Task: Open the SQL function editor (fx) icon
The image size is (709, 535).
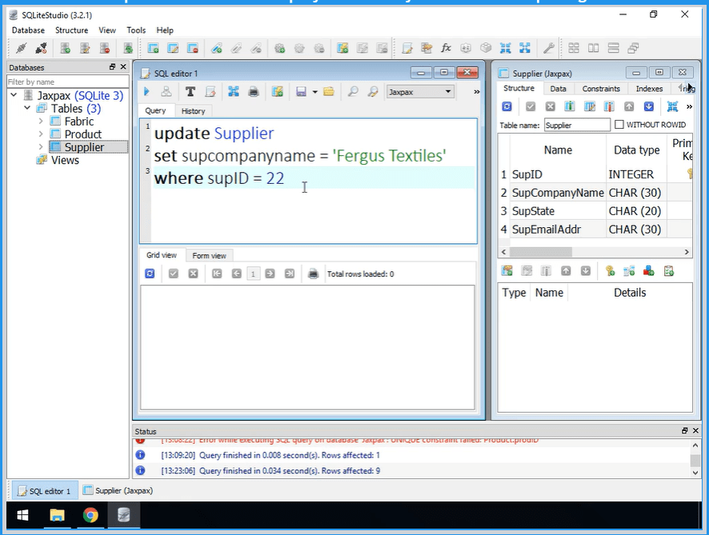Action: [447, 48]
